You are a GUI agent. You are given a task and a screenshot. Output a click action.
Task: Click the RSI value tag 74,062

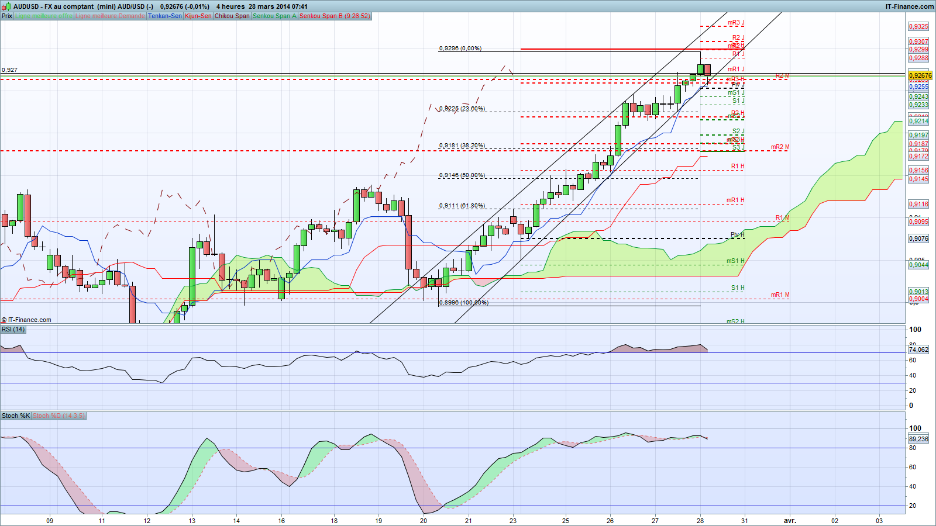(918, 349)
